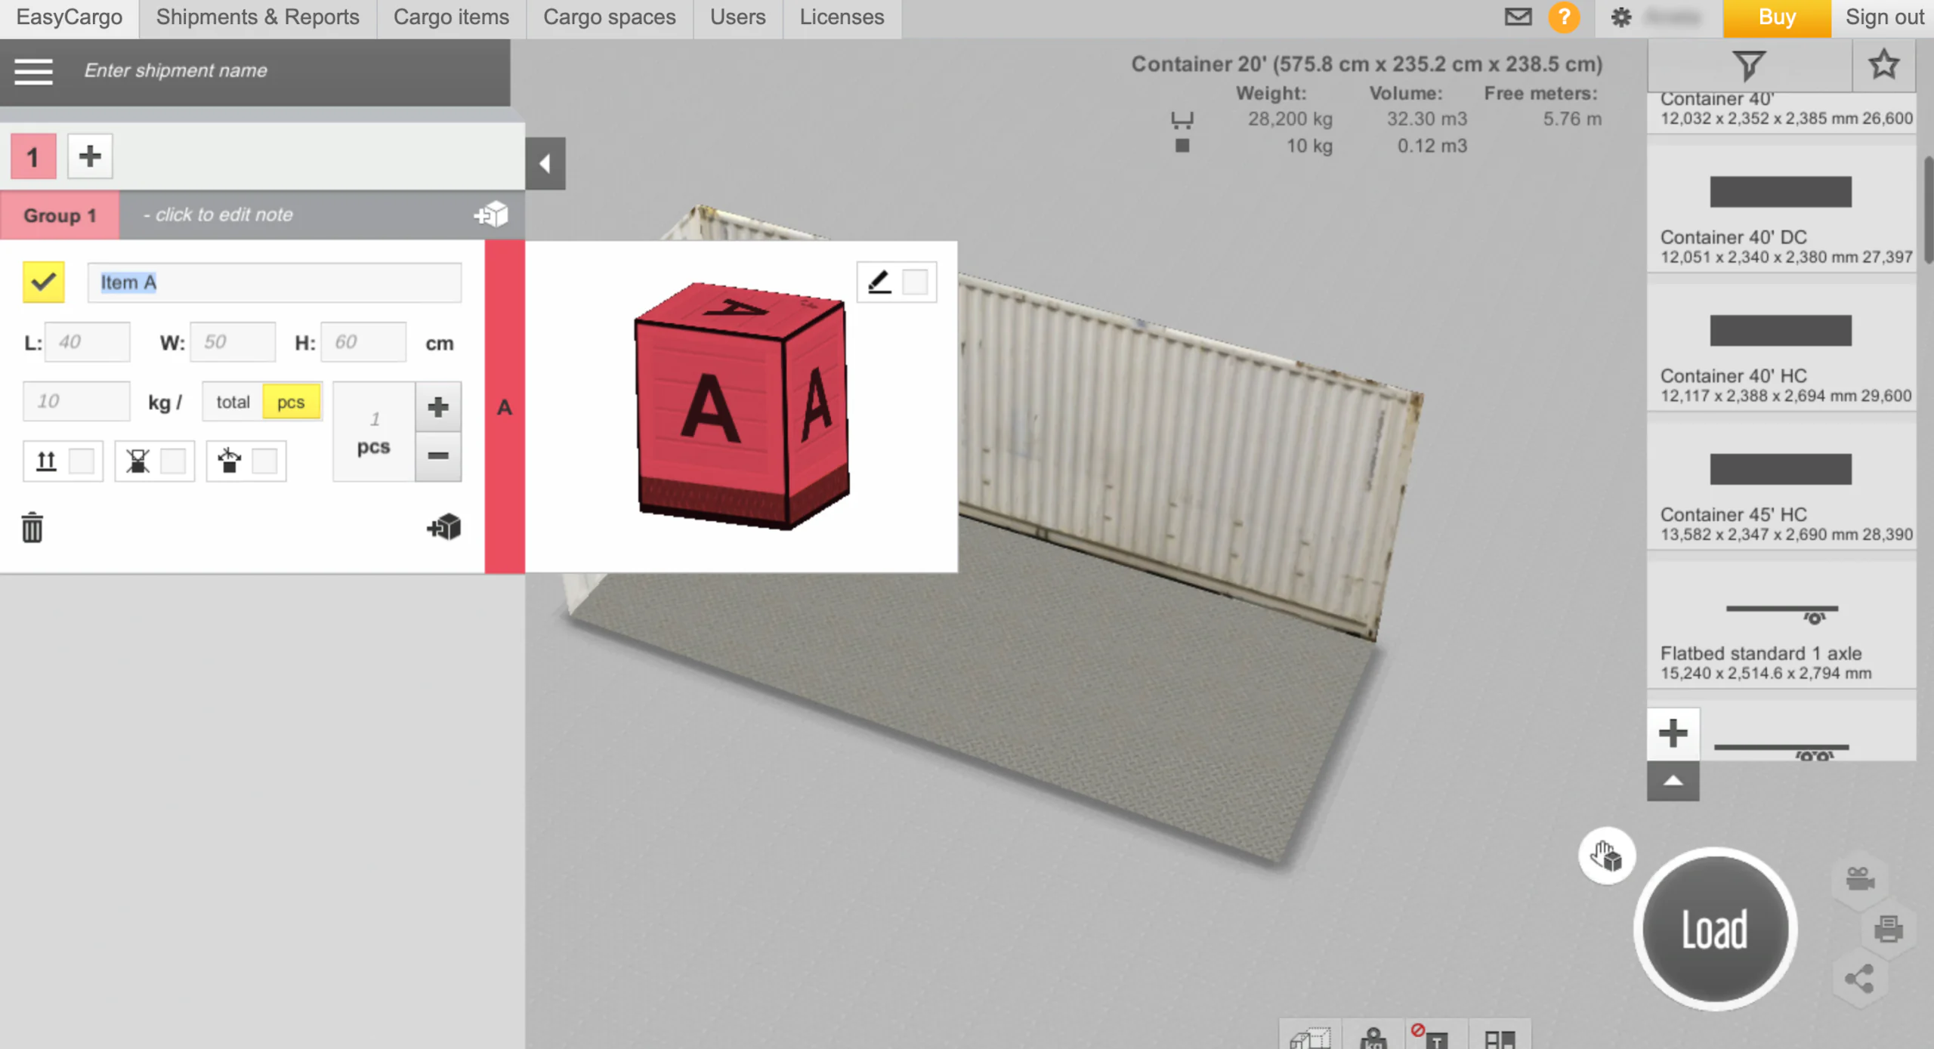This screenshot has height=1049, width=1934.
Task: Click the delete item trash icon
Action: tap(32, 526)
